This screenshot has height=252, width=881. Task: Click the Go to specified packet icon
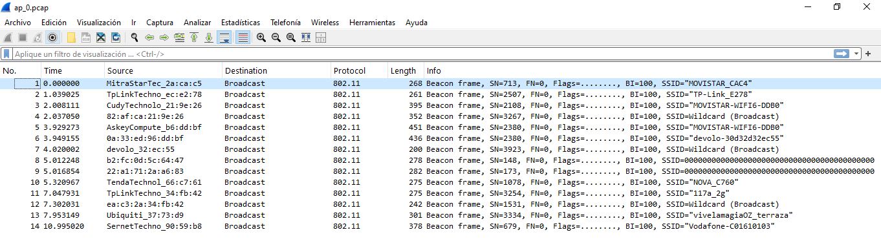(x=179, y=37)
